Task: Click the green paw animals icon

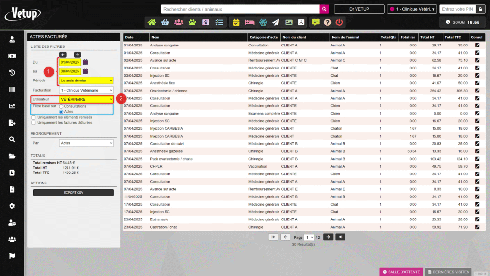Action: click(192, 22)
